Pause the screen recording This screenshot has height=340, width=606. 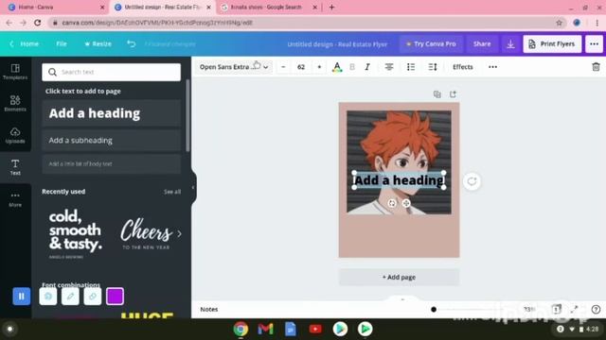(21, 296)
